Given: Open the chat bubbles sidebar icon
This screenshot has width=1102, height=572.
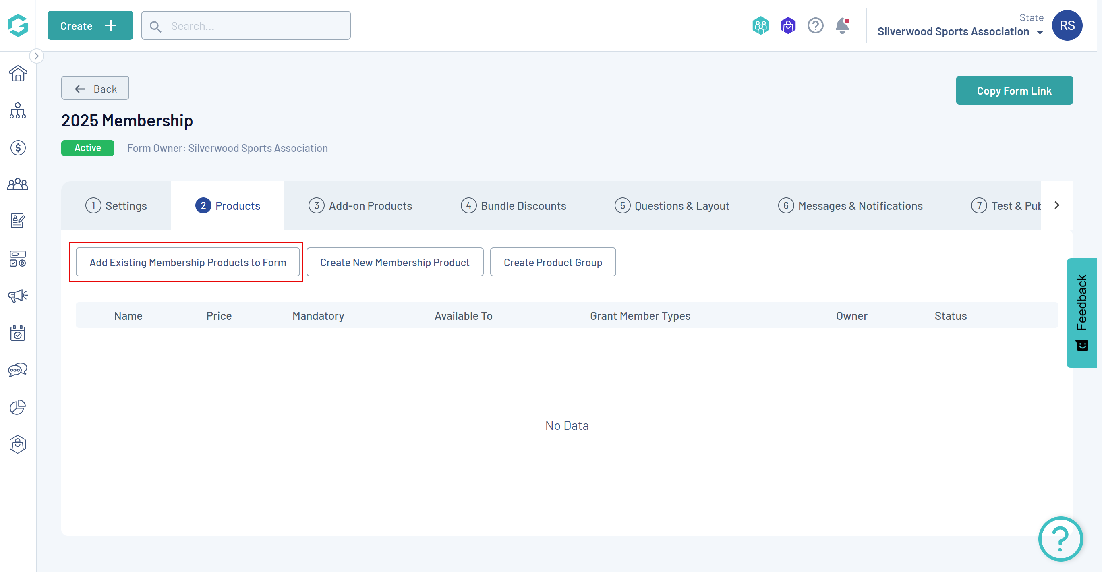Looking at the screenshot, I should [x=18, y=370].
